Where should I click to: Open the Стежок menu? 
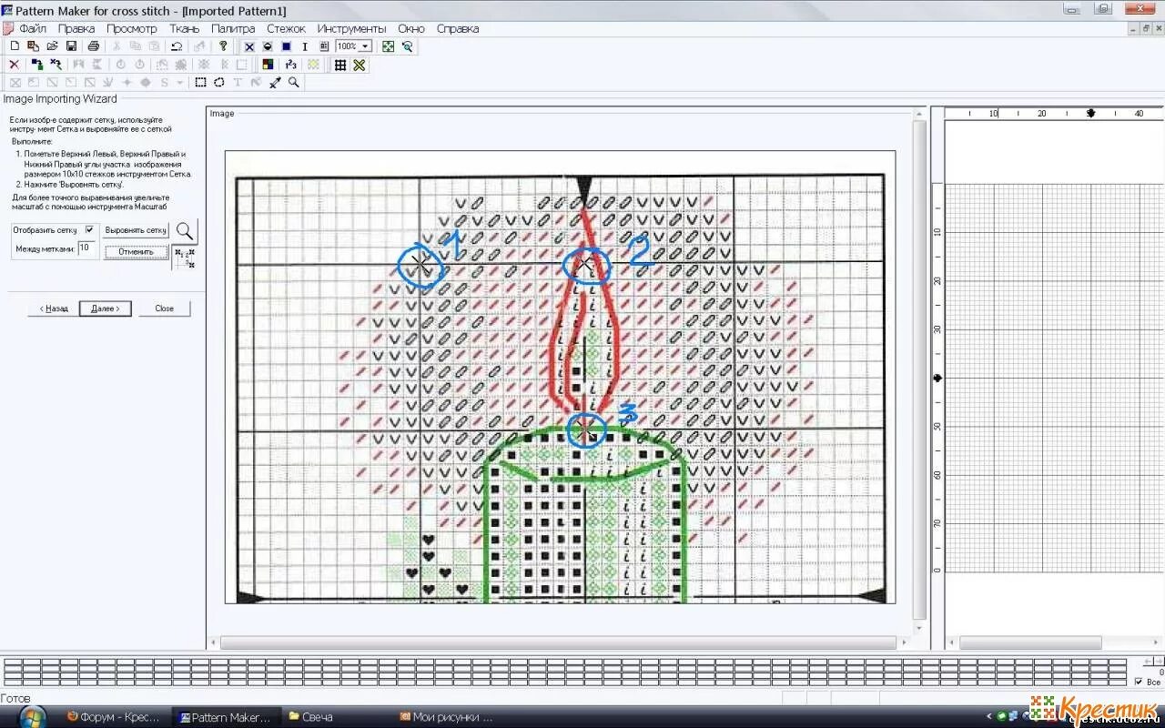(286, 28)
